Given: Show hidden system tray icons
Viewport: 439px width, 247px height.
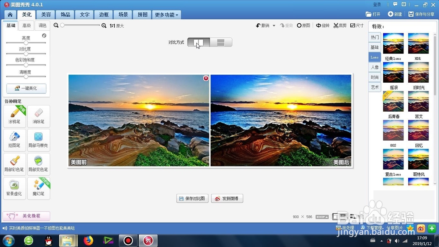Looking at the screenshot, I should pyautogui.click(x=381, y=241).
